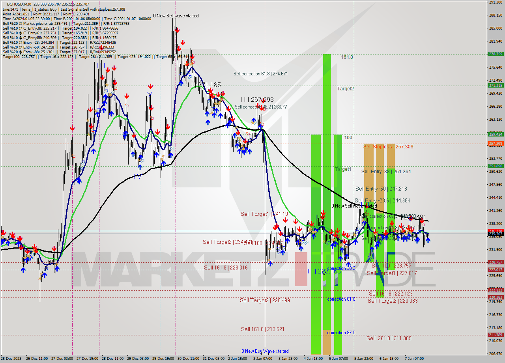The image size is (505, 363).
Task: Select the 'Sell Stoploss | 257.308' label
Action: (388, 146)
